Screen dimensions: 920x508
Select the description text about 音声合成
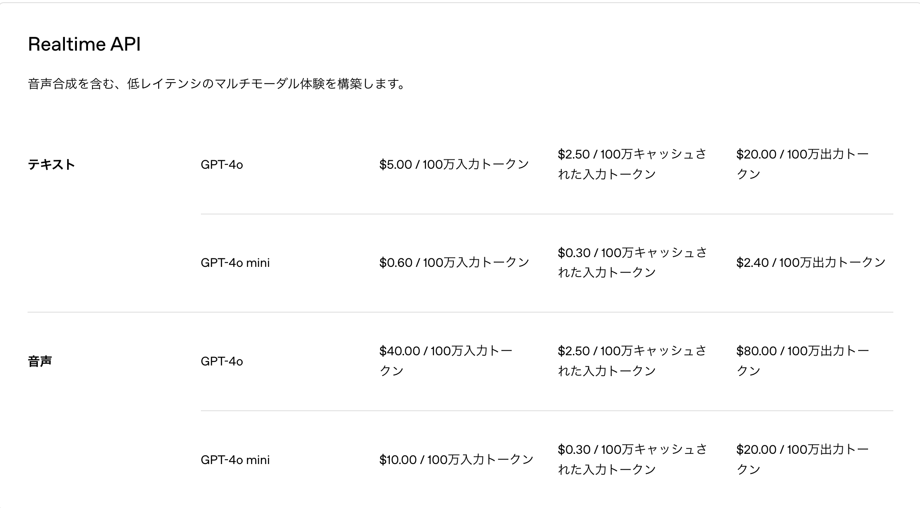[216, 83]
